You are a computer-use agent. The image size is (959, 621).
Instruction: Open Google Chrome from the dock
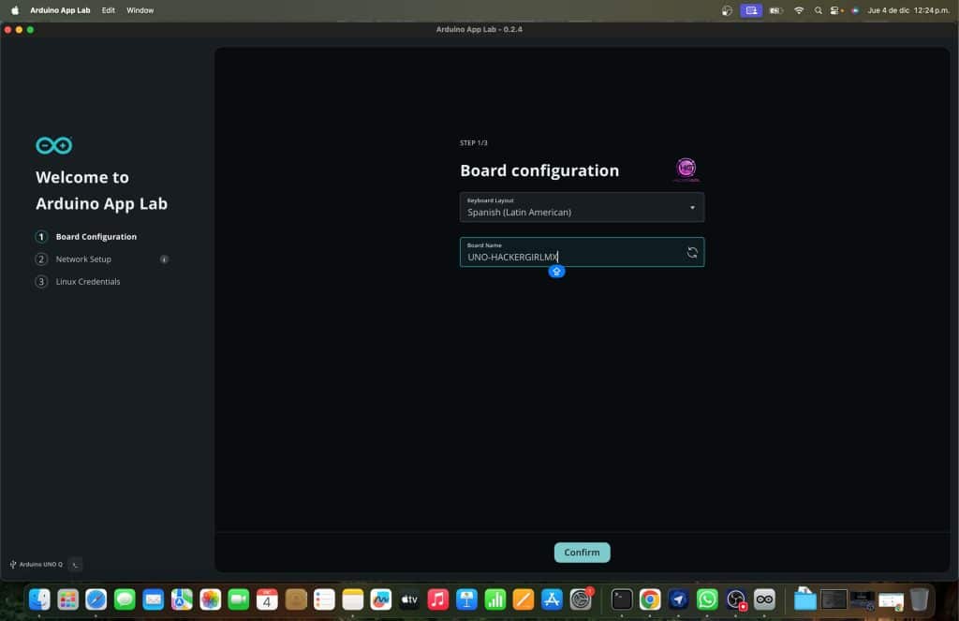pyautogui.click(x=650, y=599)
